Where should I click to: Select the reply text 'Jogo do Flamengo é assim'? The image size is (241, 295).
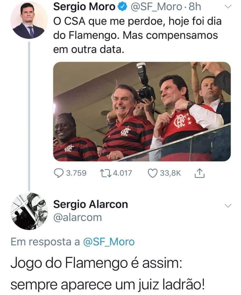pos(96,263)
